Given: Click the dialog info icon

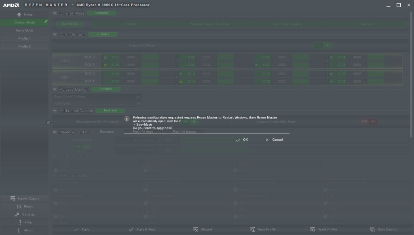Looking at the screenshot, I should [x=127, y=119].
